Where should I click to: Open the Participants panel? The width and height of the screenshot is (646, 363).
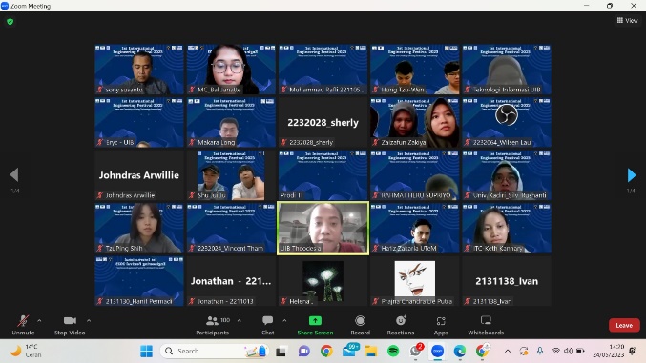point(213,325)
